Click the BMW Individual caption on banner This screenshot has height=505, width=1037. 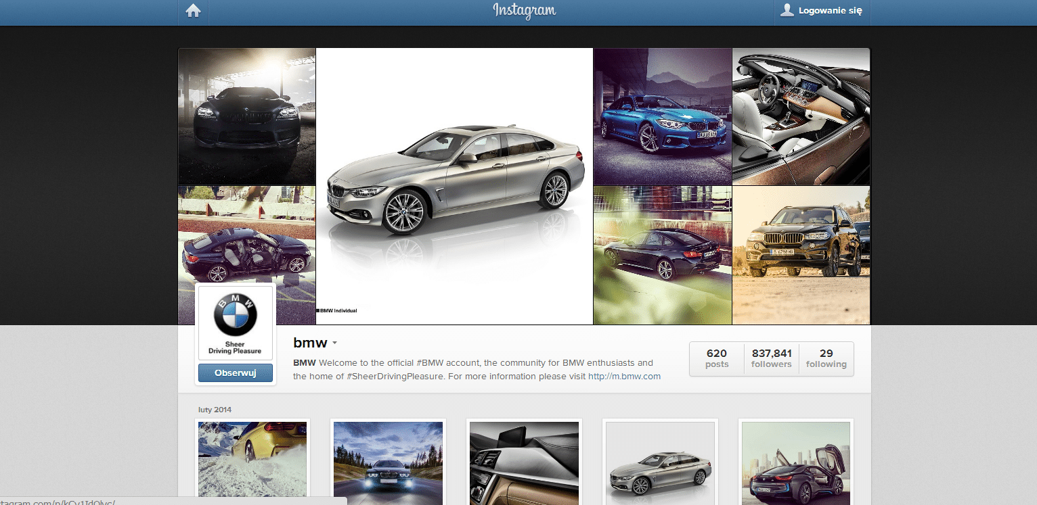337,311
